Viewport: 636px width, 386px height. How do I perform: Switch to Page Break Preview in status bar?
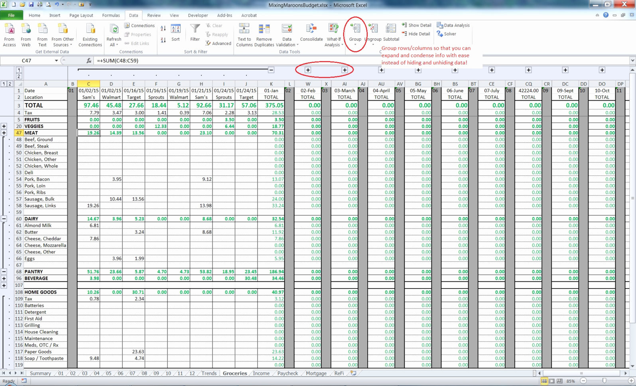(x=560, y=381)
